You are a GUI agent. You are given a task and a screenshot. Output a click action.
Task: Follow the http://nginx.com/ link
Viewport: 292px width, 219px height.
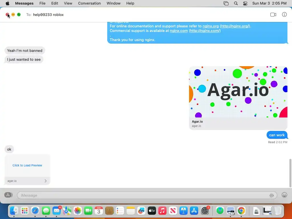tap(205, 31)
